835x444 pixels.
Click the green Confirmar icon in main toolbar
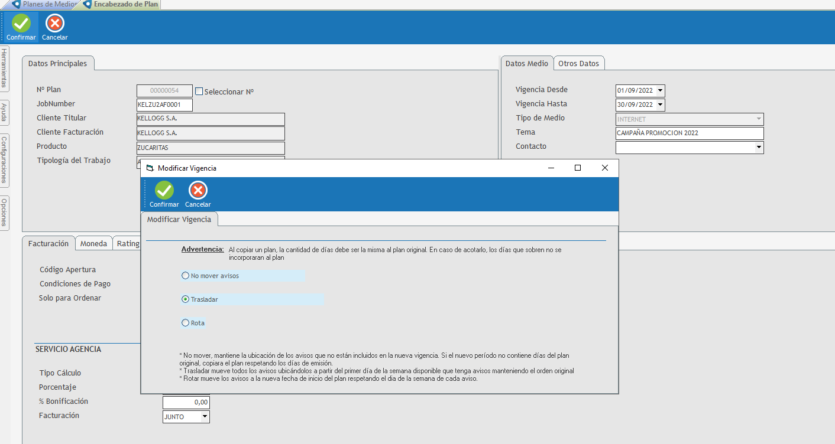click(x=21, y=24)
